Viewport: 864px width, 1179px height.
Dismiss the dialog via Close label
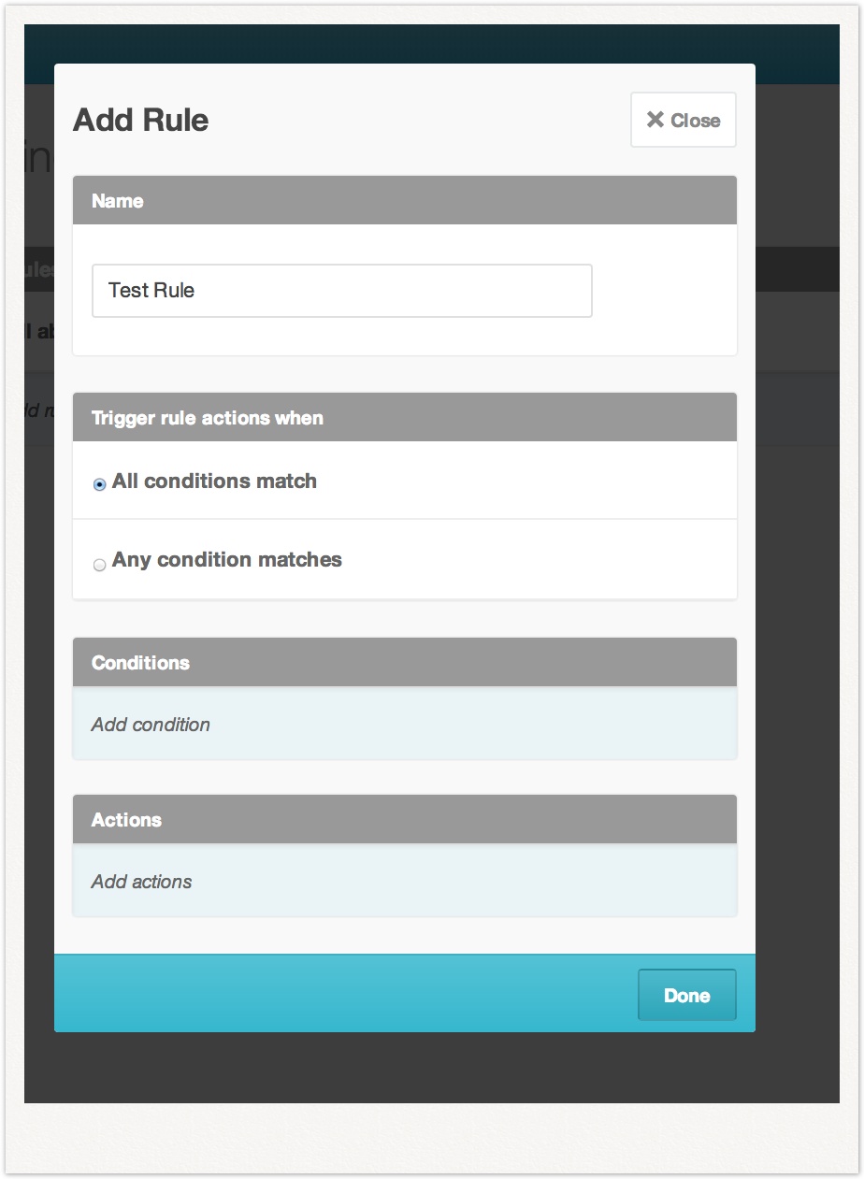coord(696,121)
